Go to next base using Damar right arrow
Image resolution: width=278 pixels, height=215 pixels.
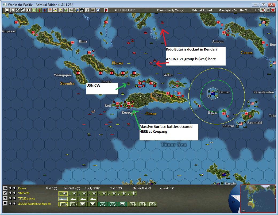click(15, 188)
